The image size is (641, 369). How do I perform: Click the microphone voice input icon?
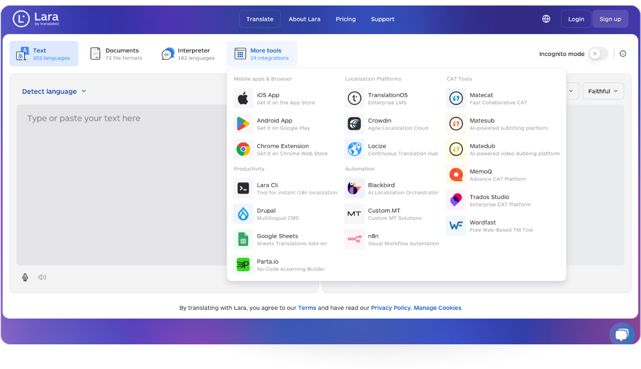pyautogui.click(x=25, y=277)
